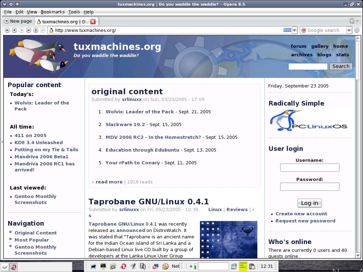Click the magnifier document launcher in the panel
Image resolution: width=363 pixels, height=272 pixels.
(143, 266)
